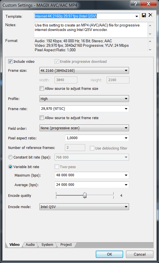Close the Custom Settings dialog window
Screen dimensions: 159x263
pyautogui.click(x=148, y=3)
